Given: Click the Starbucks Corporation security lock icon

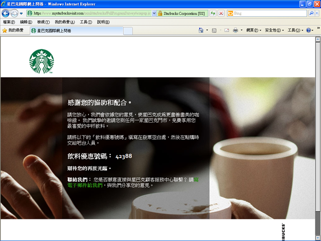Looking at the screenshot, I should tap(160, 14).
